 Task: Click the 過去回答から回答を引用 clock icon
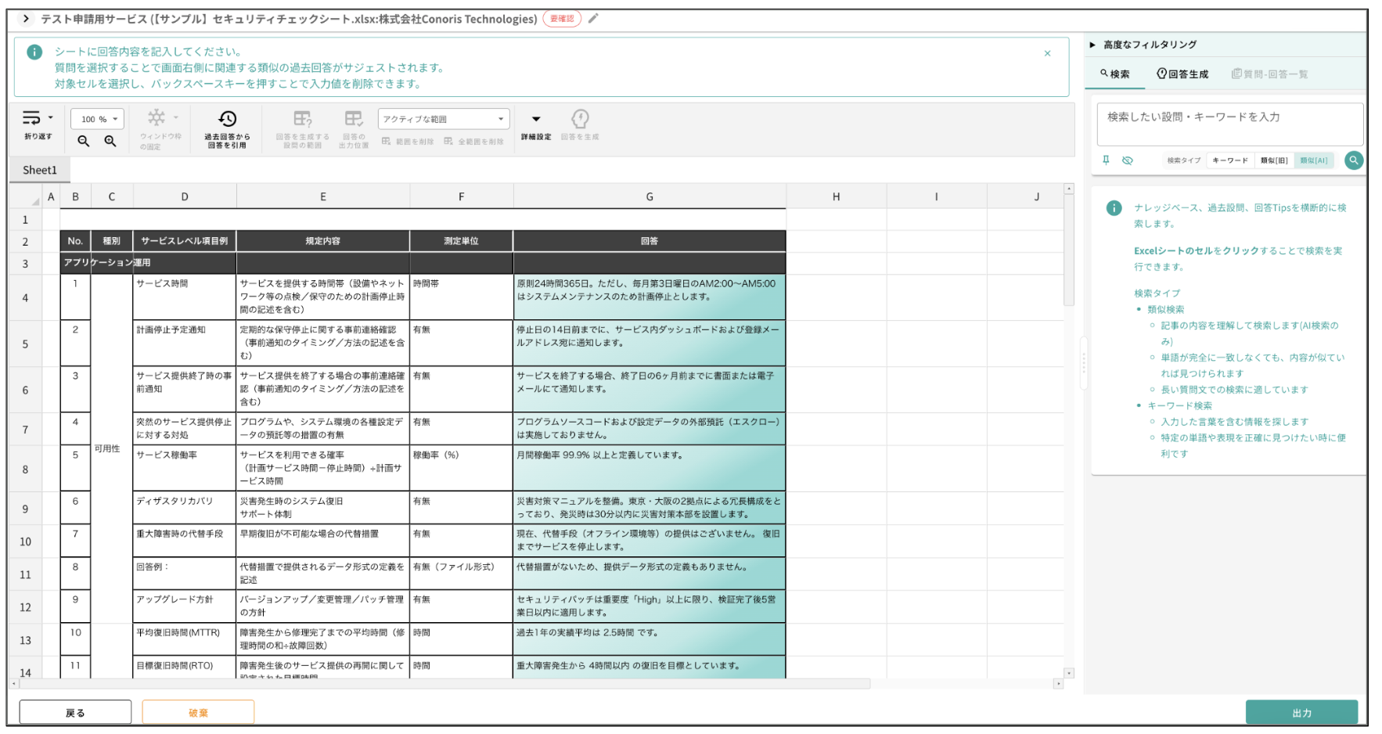pyautogui.click(x=227, y=118)
